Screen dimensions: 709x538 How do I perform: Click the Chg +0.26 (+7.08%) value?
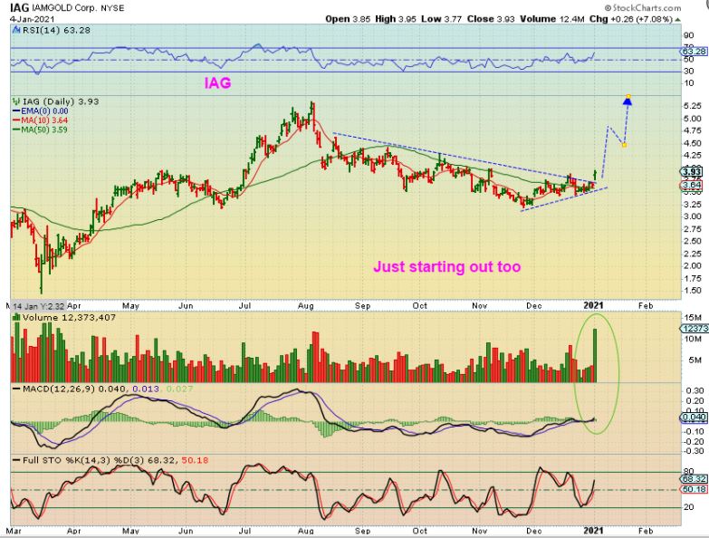click(631, 19)
